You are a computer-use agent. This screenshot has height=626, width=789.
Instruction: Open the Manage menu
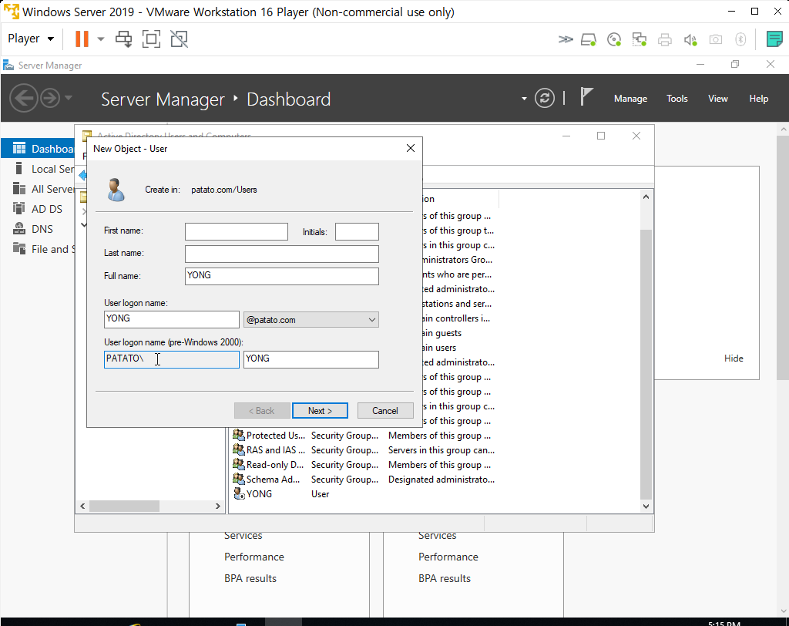(630, 99)
